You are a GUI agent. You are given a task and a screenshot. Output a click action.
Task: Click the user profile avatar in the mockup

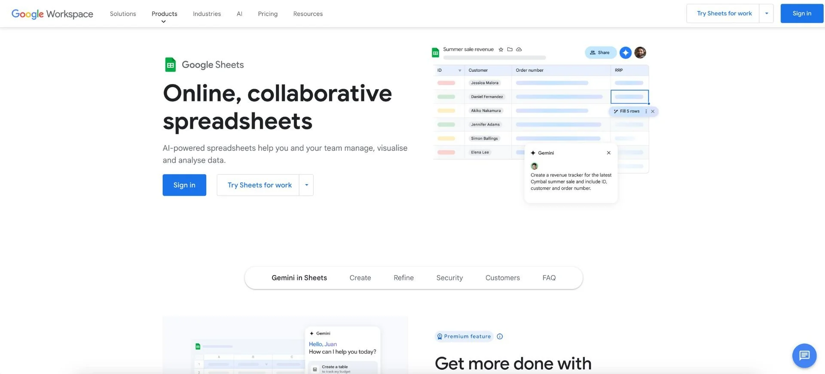640,52
